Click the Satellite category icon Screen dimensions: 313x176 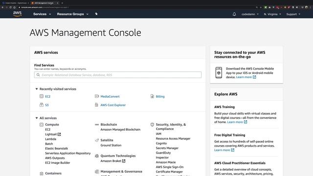point(97,140)
